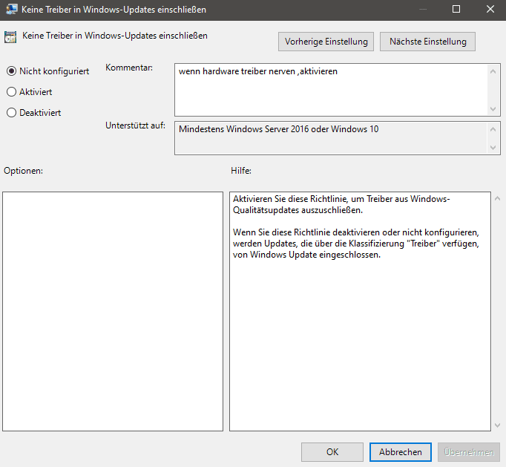Click the Übernehmen button
506x467 pixels.
(469, 452)
